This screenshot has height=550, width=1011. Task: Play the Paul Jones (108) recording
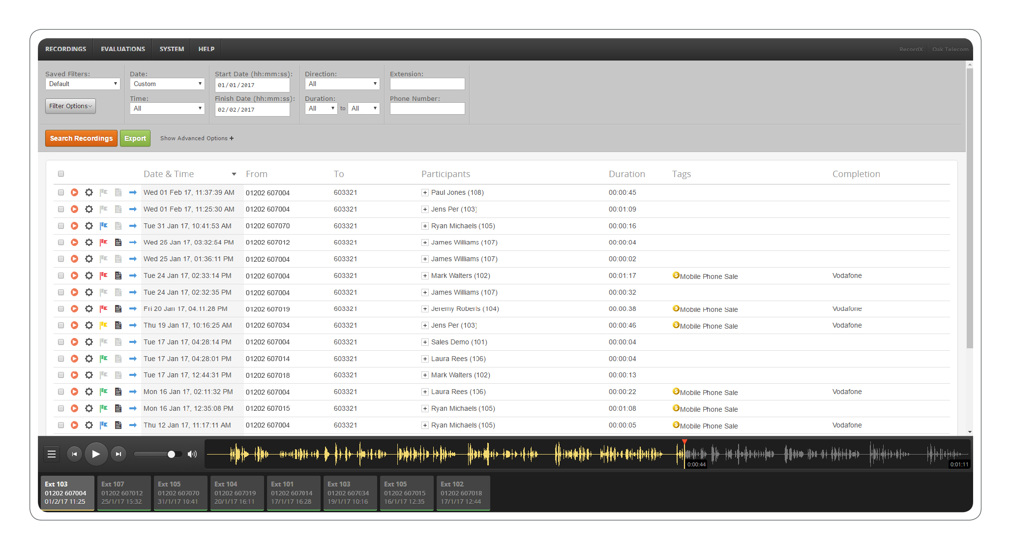point(74,192)
